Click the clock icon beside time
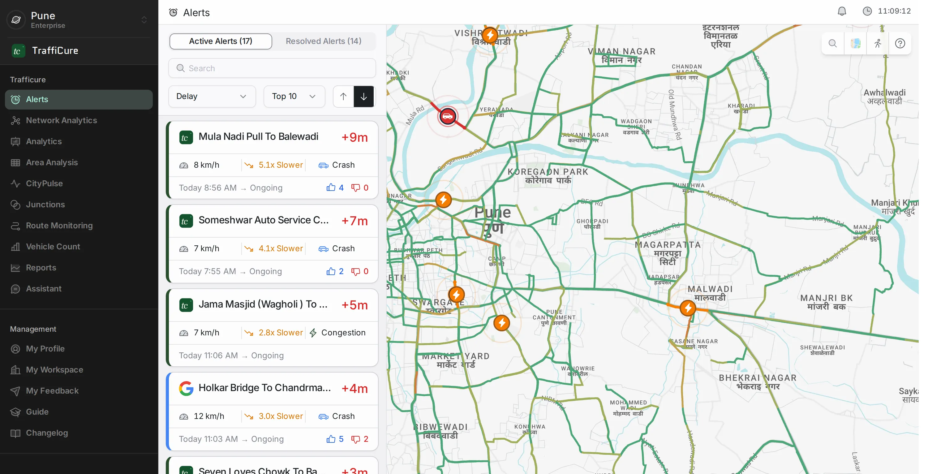 pyautogui.click(x=867, y=11)
